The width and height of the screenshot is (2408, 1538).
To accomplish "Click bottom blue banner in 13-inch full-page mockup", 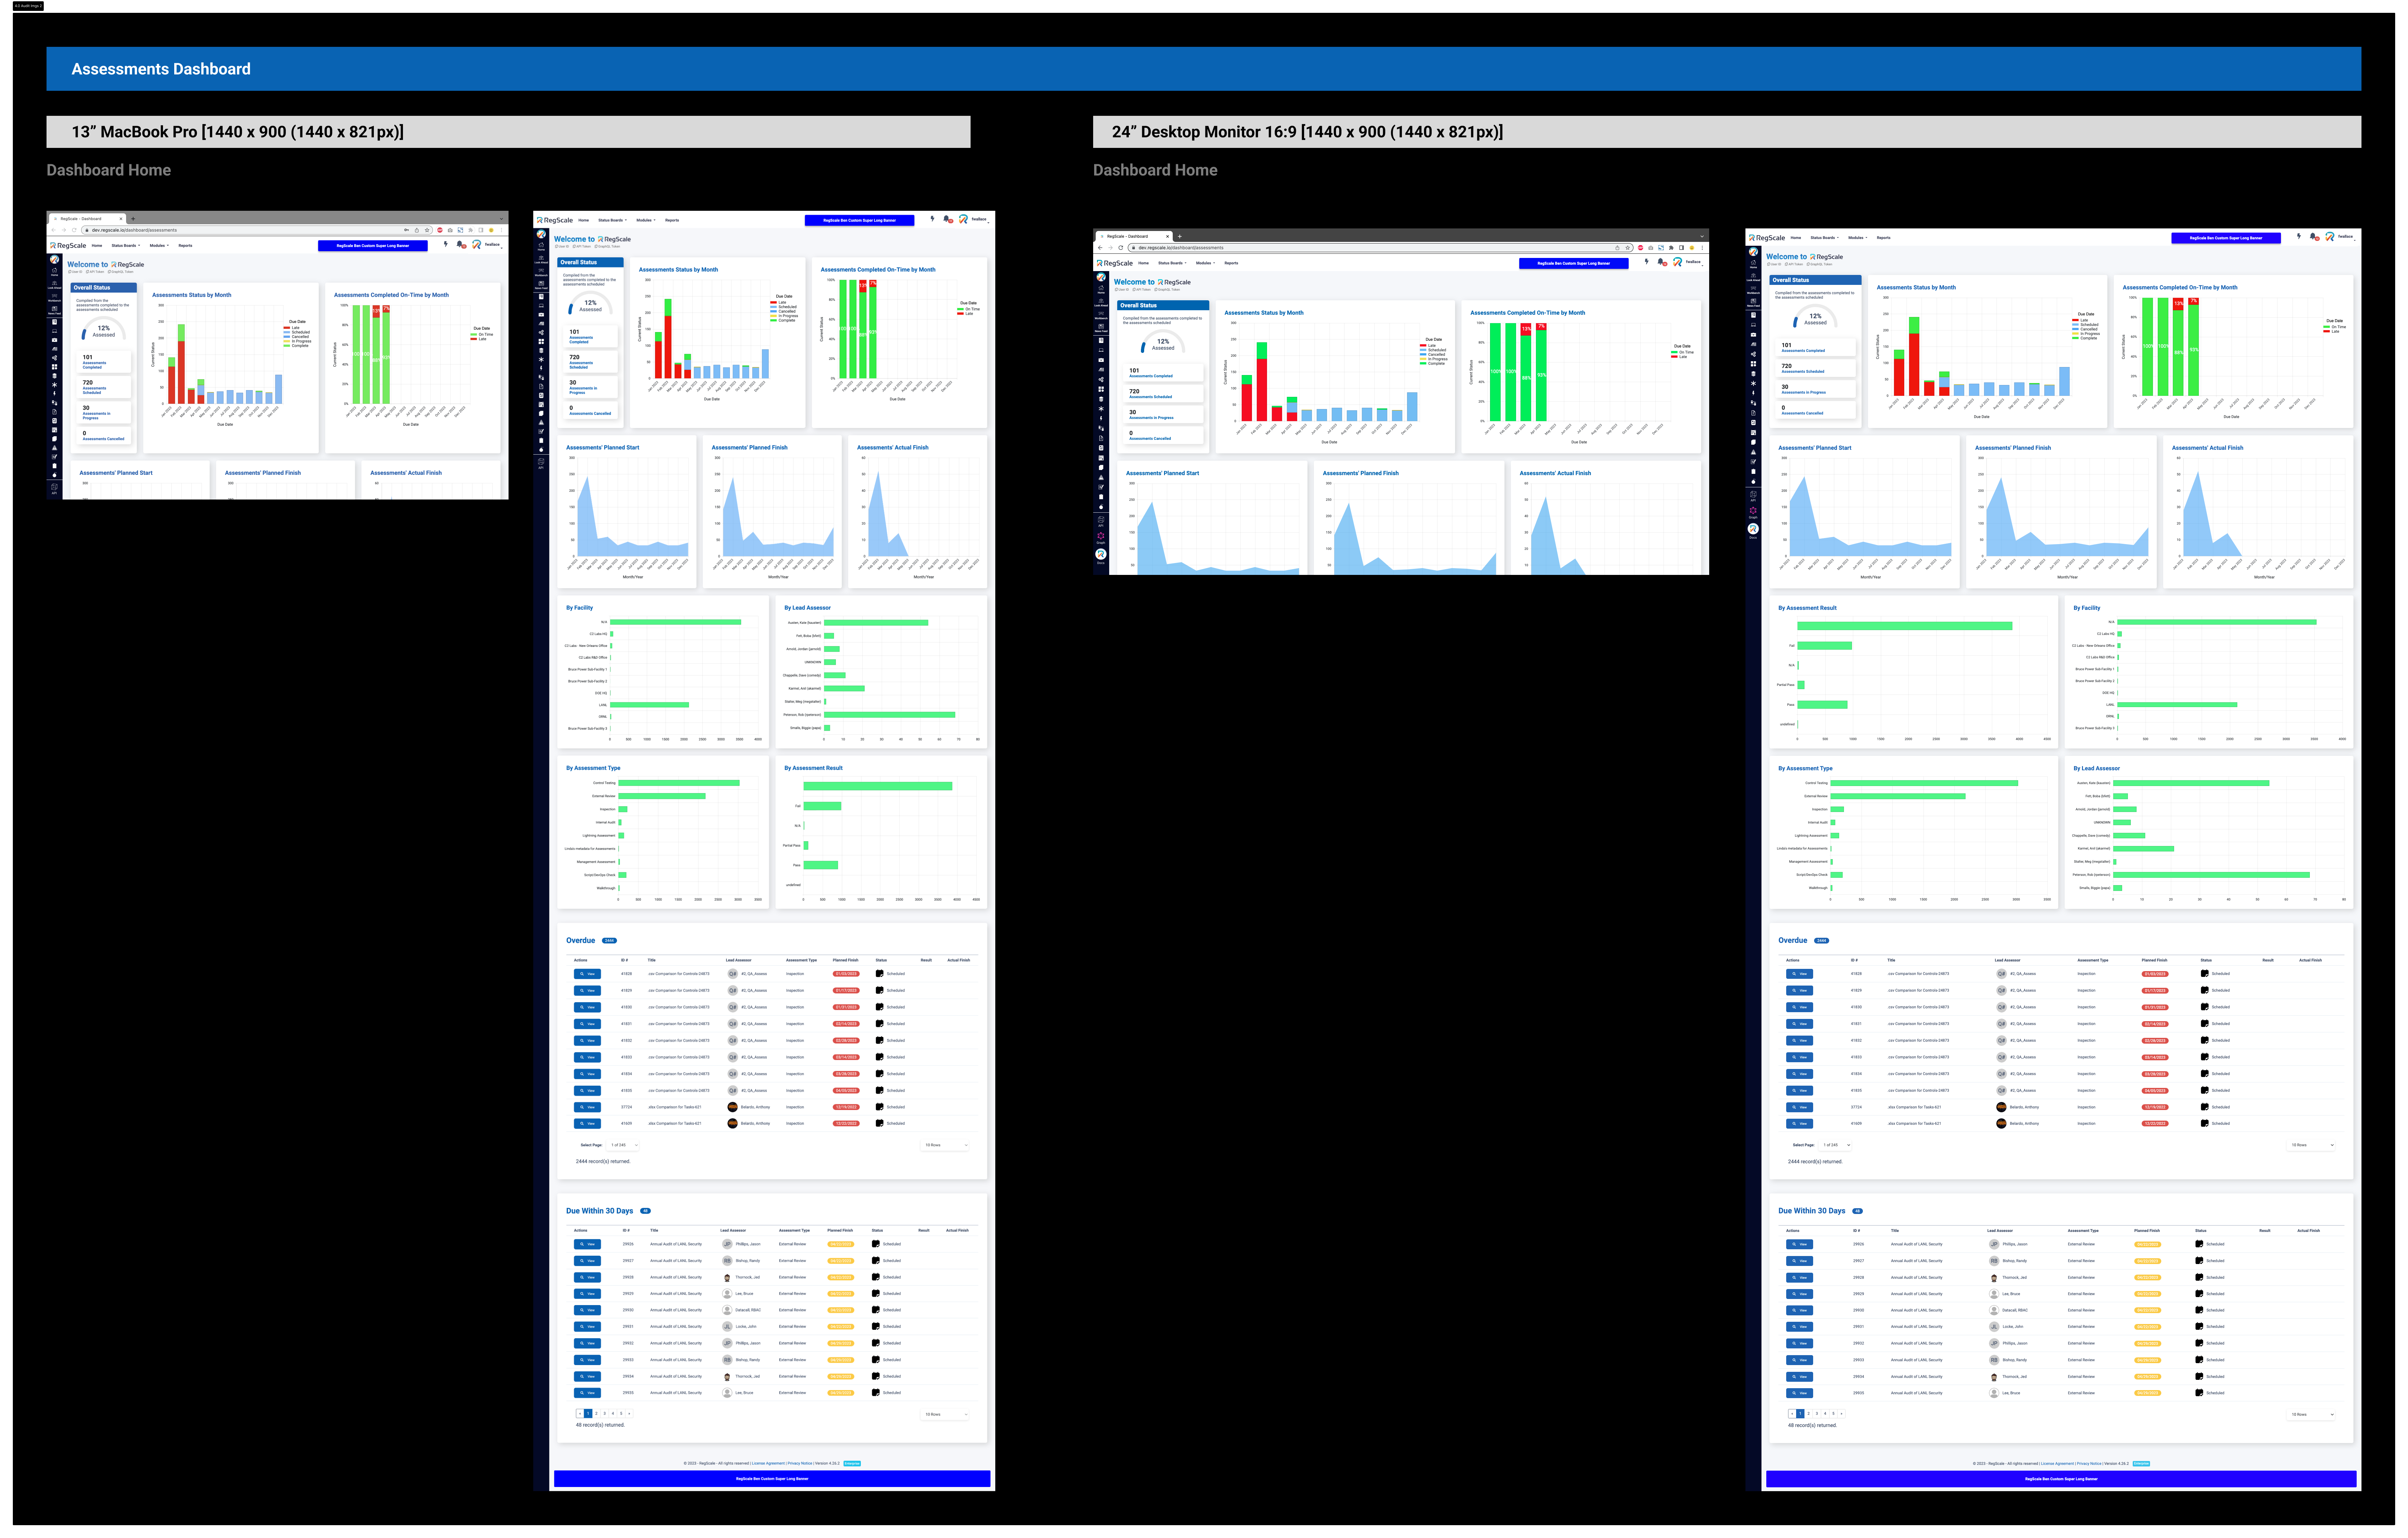I will click(772, 1479).
